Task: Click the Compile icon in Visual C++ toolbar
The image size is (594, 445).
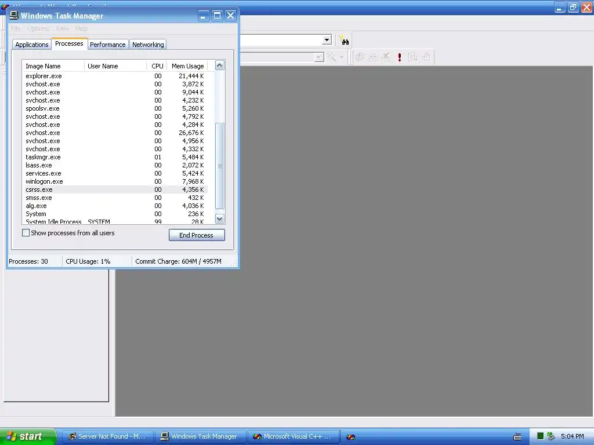Action: pyautogui.click(x=360, y=57)
